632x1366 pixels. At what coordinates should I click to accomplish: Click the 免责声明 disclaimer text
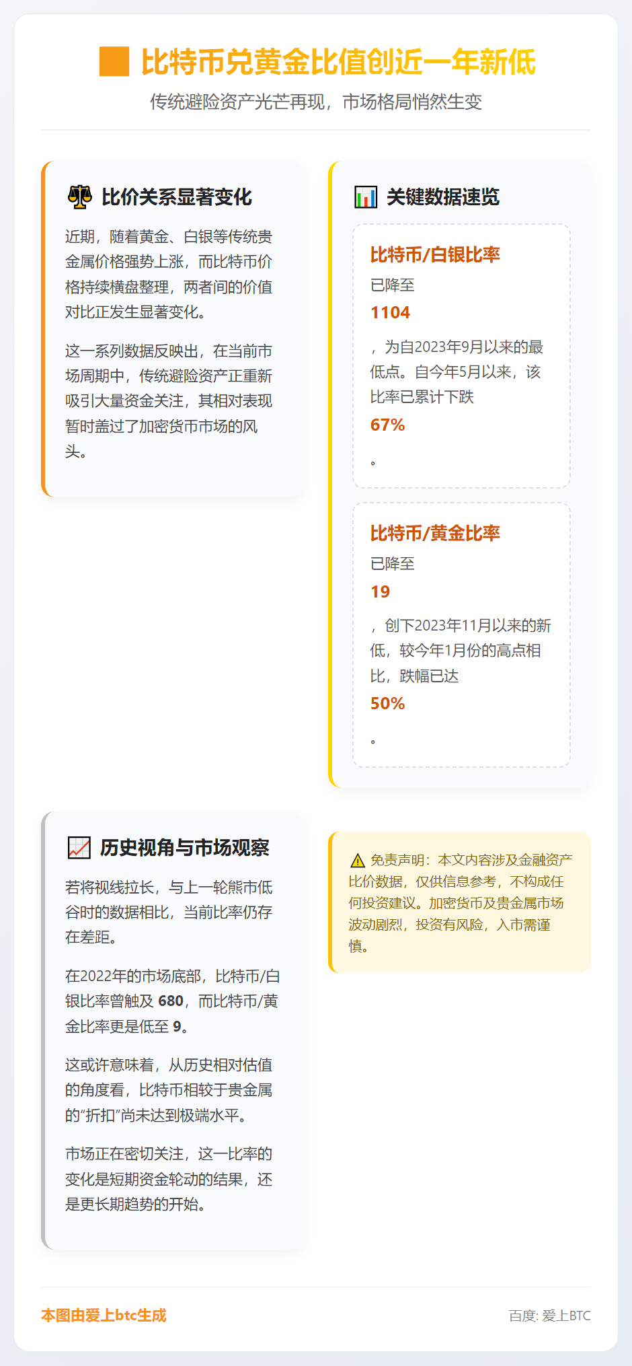click(x=461, y=903)
